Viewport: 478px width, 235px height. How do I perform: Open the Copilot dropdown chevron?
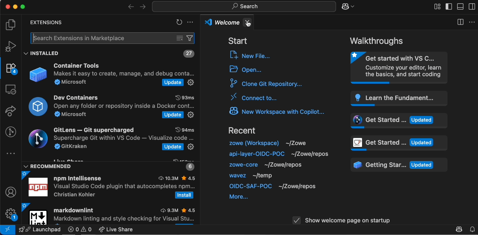(x=352, y=6)
